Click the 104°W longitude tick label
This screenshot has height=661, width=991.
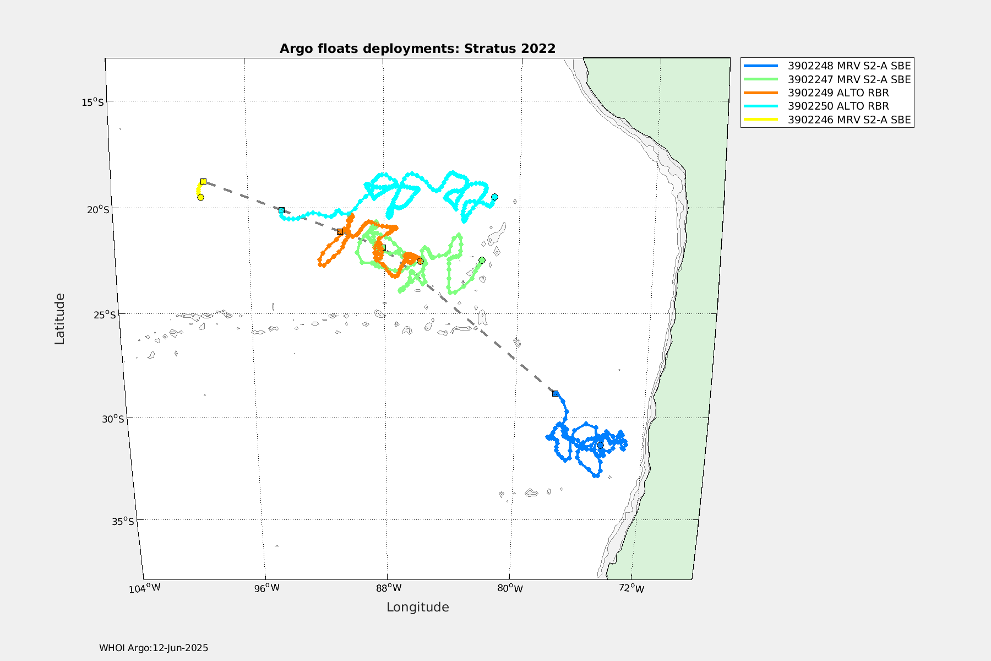[x=145, y=588]
